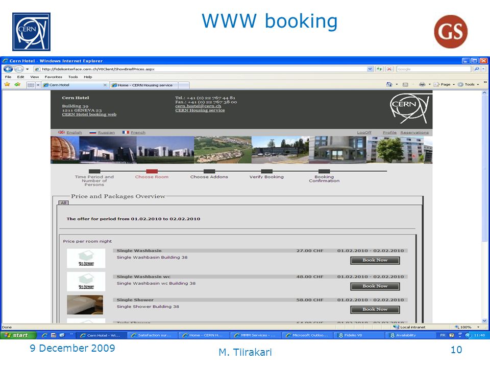Open the tab list dropdown arrow
Viewport: 490px width, 368px height.
[38, 85]
